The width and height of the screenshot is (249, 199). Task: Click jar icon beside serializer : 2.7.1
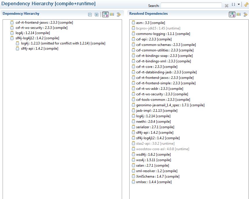click(x=133, y=127)
